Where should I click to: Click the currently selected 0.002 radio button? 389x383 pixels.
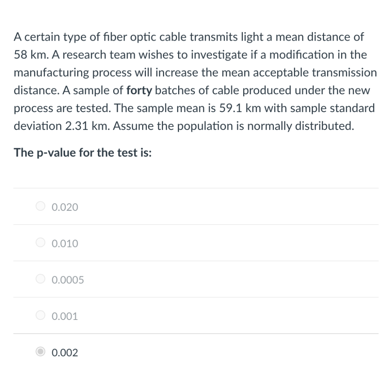40,352
